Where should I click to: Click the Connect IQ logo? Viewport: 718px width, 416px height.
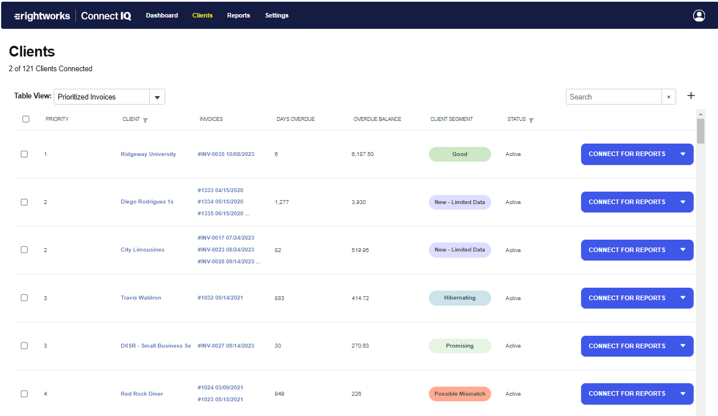coord(106,15)
